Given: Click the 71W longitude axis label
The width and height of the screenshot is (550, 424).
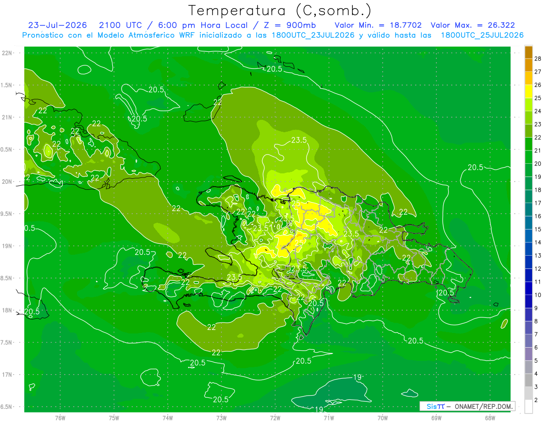Looking at the screenshot, I should point(329,418).
